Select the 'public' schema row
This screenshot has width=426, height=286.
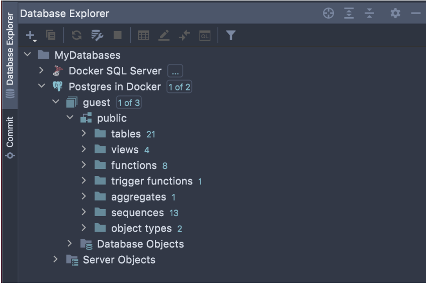coord(112,119)
